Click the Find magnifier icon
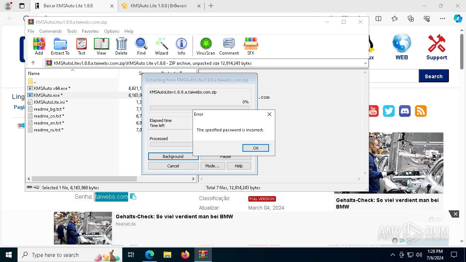This screenshot has height=262, width=466. [x=141, y=46]
